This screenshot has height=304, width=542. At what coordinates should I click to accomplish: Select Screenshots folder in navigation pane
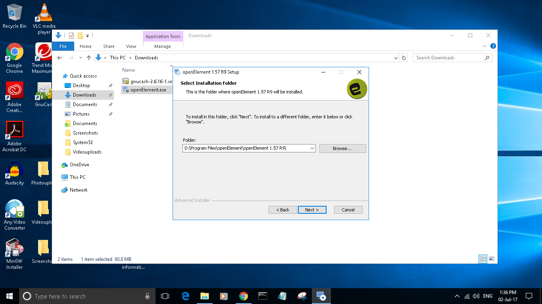tap(85, 133)
